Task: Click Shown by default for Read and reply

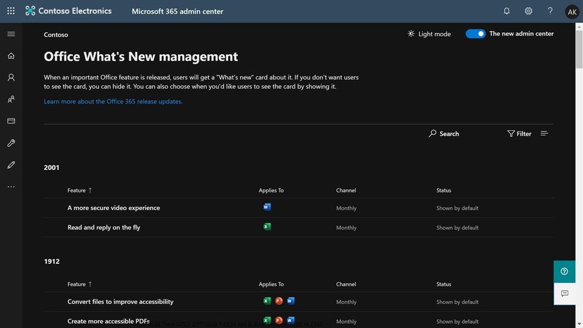Action: tap(458, 227)
